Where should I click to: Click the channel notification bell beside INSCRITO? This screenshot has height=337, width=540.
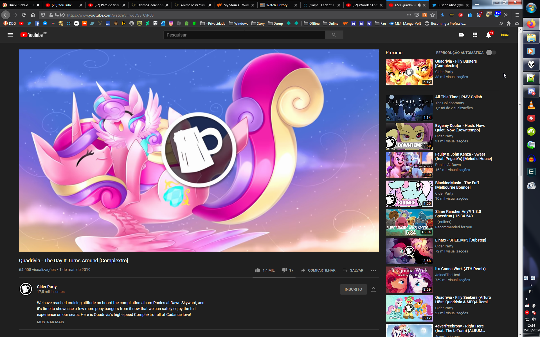coord(373,290)
